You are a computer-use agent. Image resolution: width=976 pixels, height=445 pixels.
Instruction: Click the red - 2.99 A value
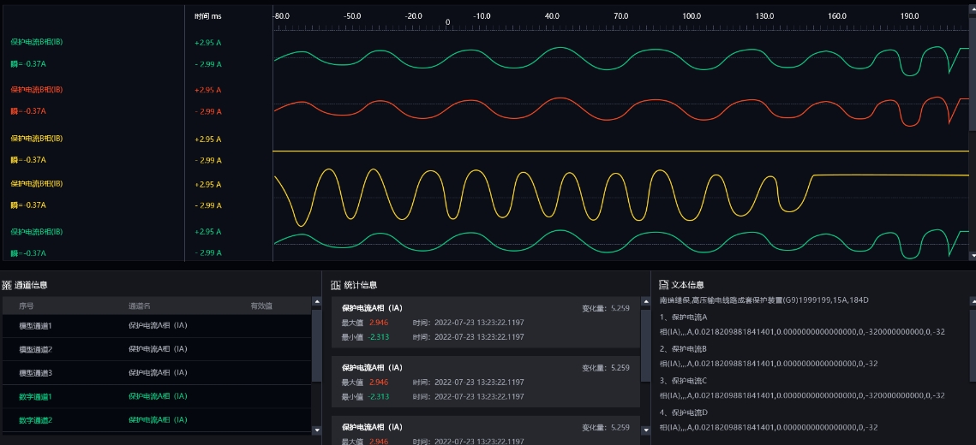click(208, 112)
